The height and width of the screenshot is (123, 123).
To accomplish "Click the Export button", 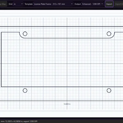I will (x=109, y=4).
